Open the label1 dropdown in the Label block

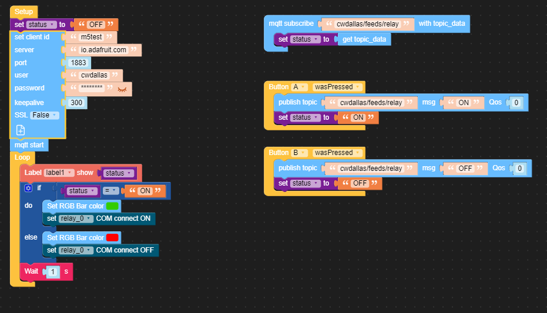coord(59,173)
